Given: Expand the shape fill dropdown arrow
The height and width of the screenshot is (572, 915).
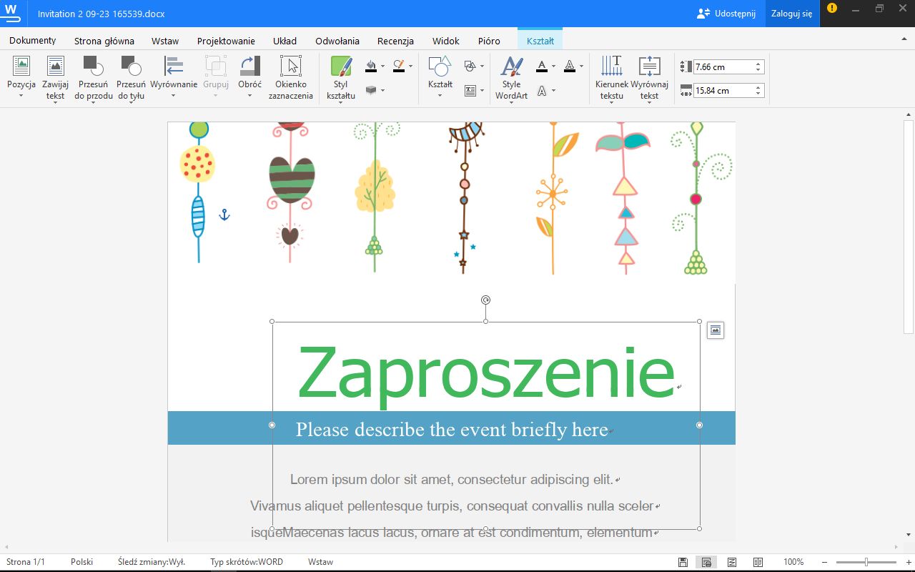Looking at the screenshot, I should tap(383, 66).
